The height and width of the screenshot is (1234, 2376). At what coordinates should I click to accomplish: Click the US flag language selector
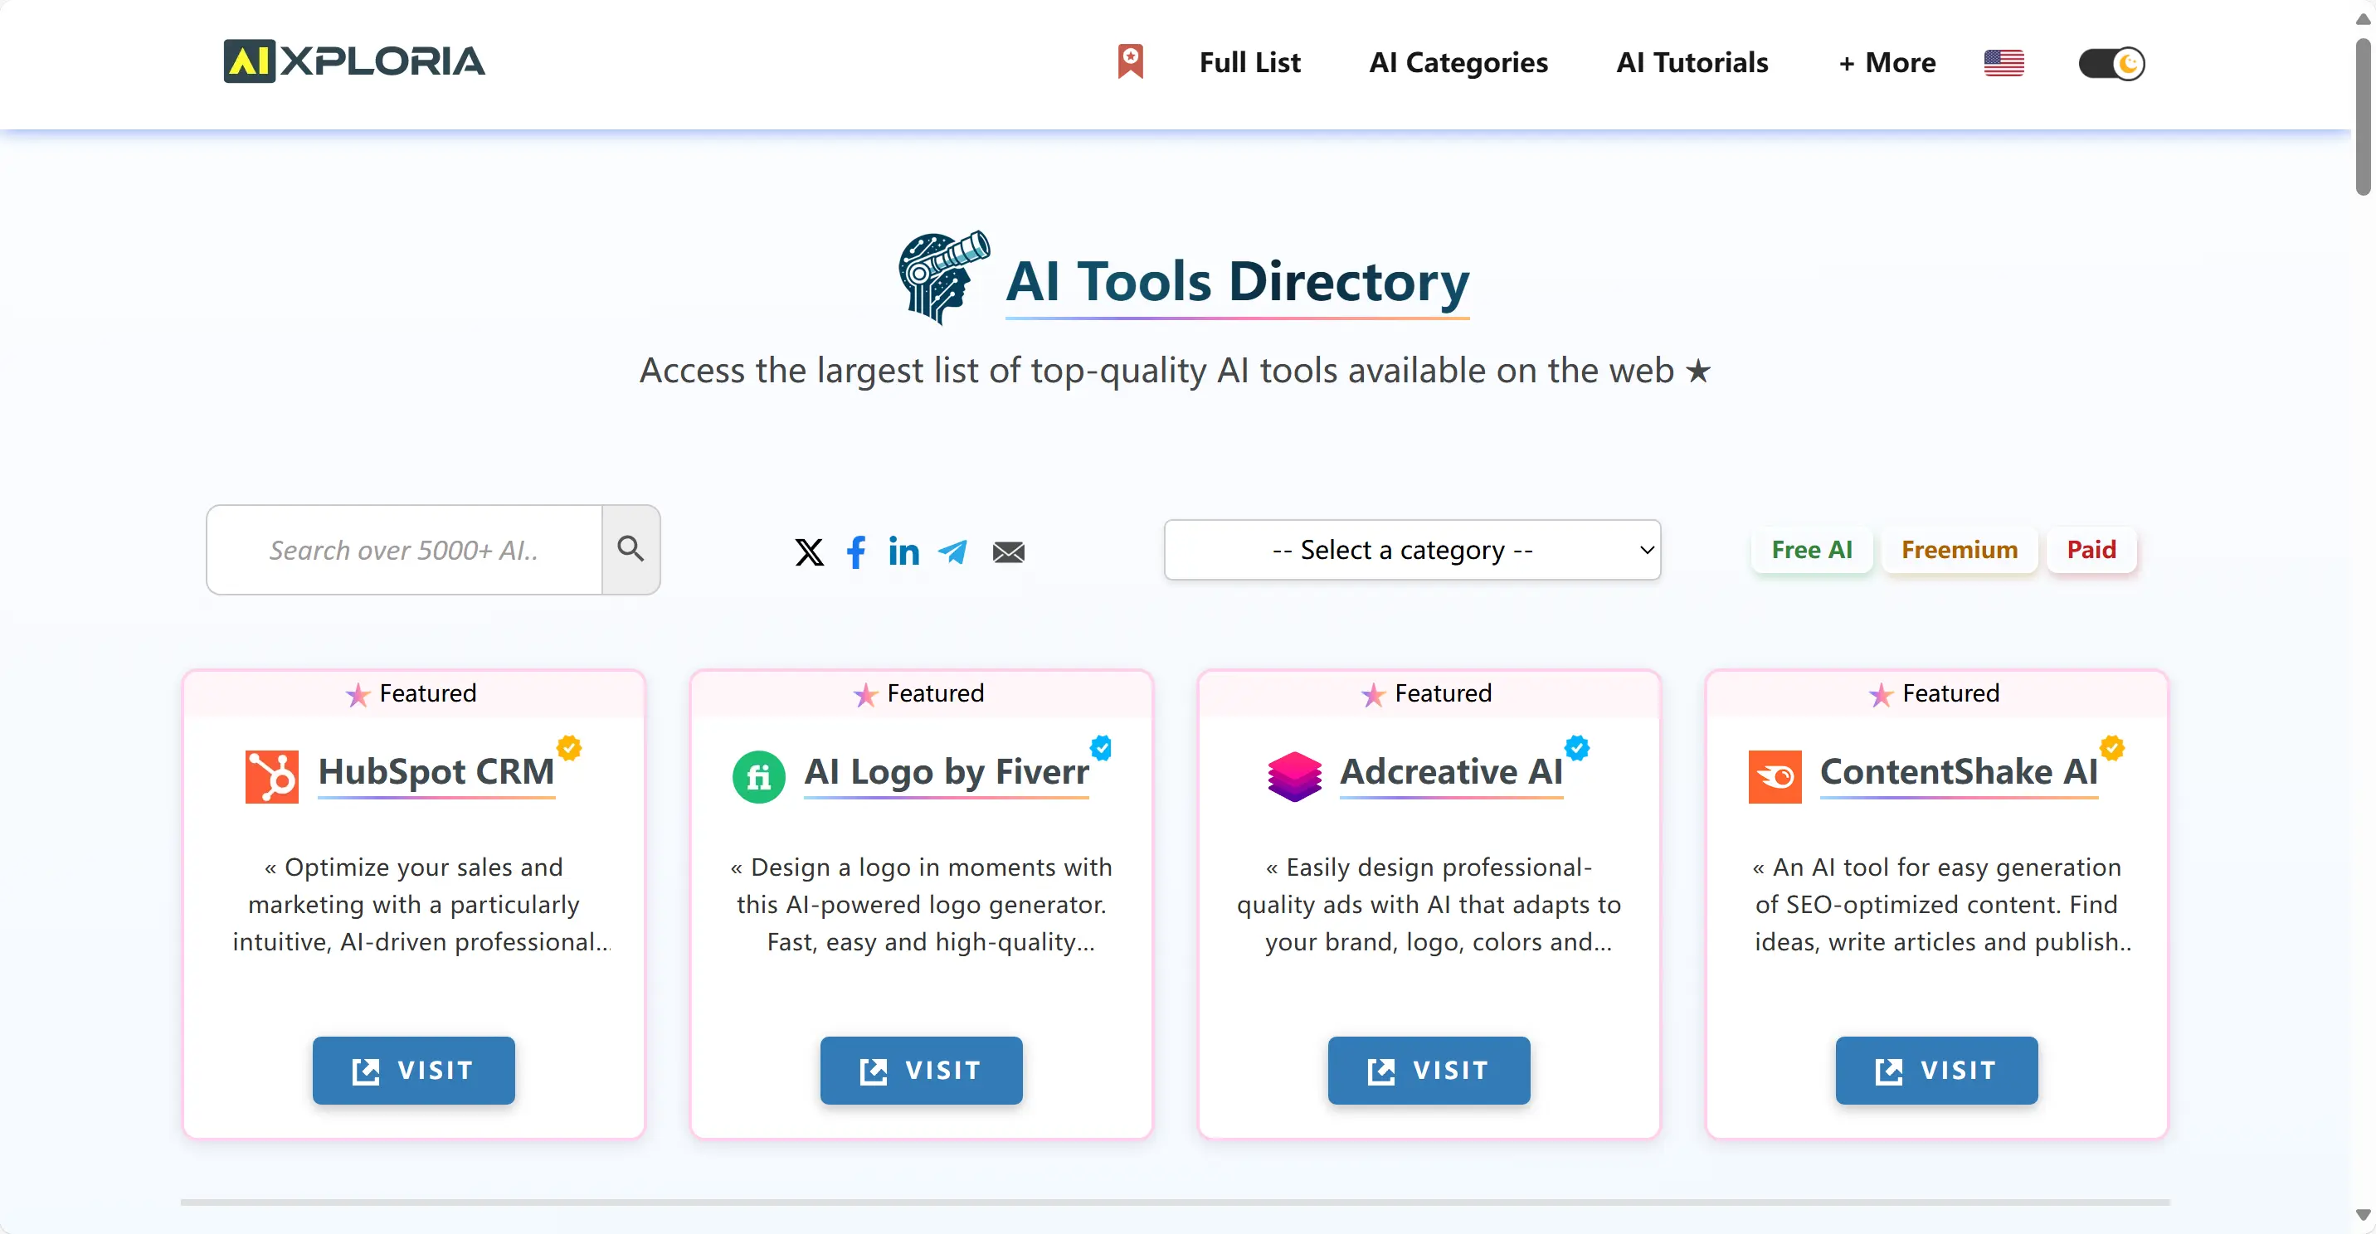click(x=2004, y=63)
